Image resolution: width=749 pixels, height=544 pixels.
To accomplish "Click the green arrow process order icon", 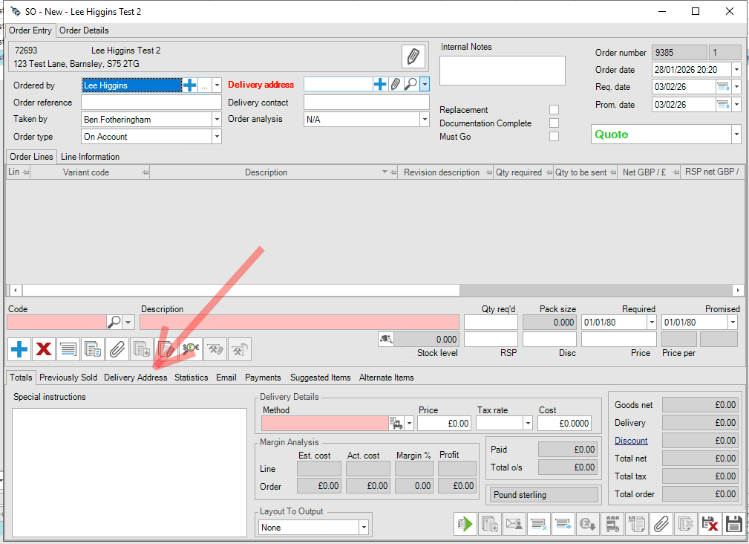I will click(465, 524).
